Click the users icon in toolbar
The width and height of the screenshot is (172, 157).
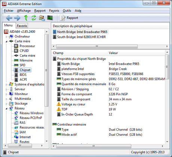[42, 18]
